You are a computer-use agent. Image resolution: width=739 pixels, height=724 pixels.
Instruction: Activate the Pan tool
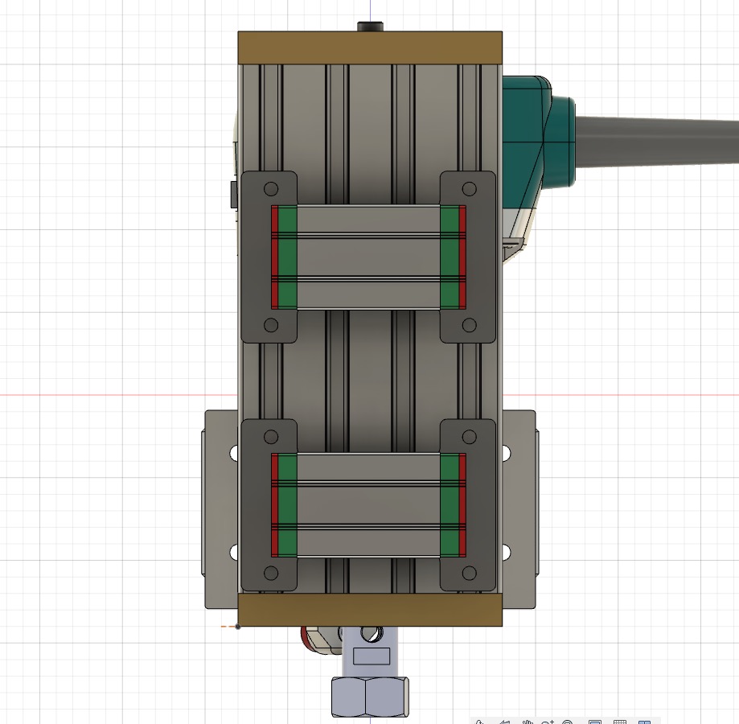[x=528, y=720]
